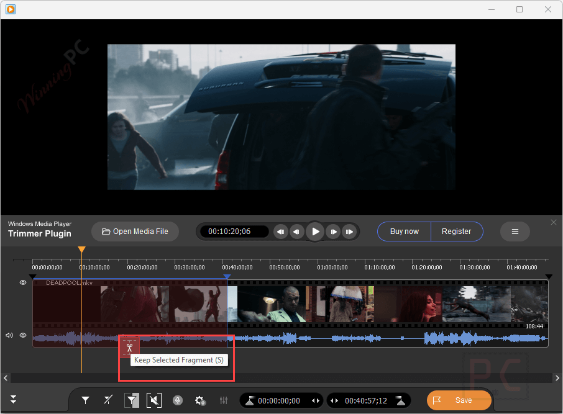Image resolution: width=563 pixels, height=414 pixels.
Task: Step one frame forward
Action: tap(333, 232)
